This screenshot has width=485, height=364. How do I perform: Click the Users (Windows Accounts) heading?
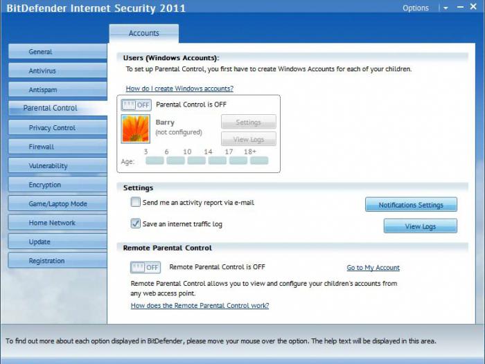point(170,58)
